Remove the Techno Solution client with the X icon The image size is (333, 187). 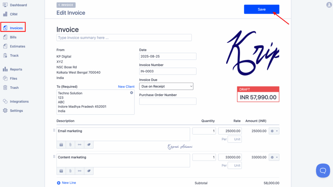pos(131,93)
